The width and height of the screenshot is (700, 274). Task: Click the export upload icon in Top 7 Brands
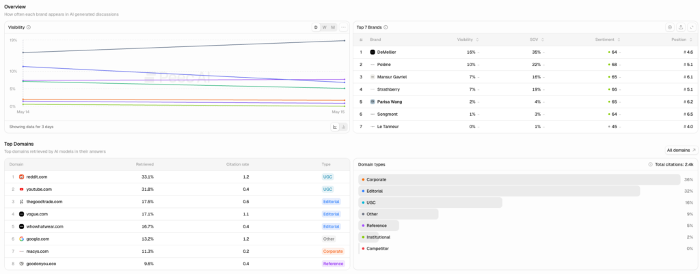click(681, 27)
